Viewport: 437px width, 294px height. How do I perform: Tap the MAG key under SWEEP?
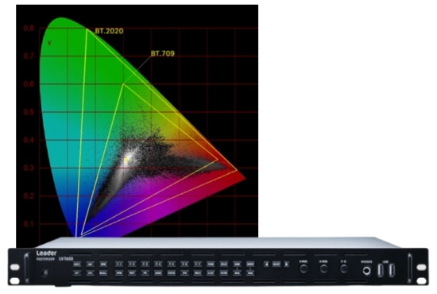(x=250, y=273)
